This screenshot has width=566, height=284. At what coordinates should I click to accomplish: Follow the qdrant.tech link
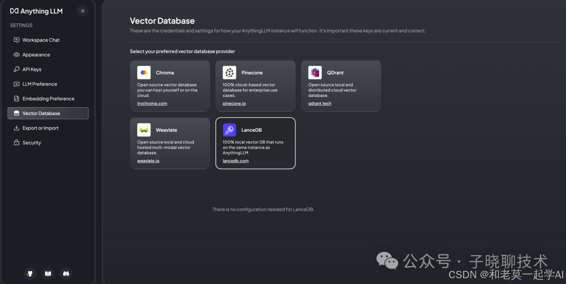pyautogui.click(x=320, y=104)
